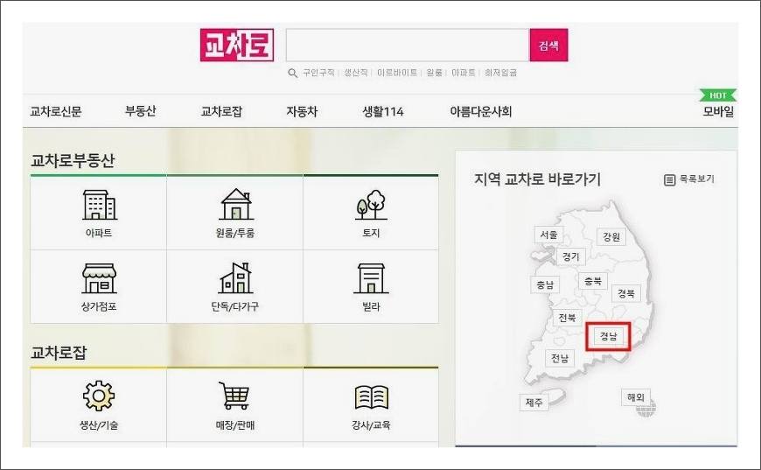Image resolution: width=761 pixels, height=470 pixels.
Task: Select the 경남 region label
Action: tap(608, 335)
